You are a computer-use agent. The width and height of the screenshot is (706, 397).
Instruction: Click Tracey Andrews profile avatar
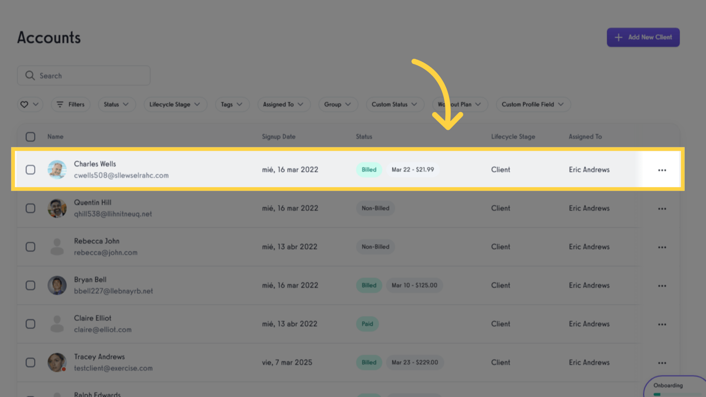[x=57, y=362]
